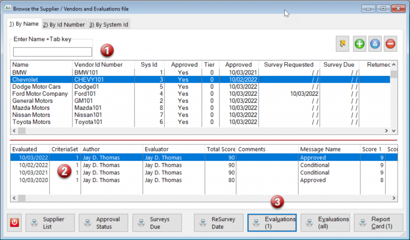The height and width of the screenshot is (240, 410).
Task: Print the Supplier List report
Action: coord(50,223)
